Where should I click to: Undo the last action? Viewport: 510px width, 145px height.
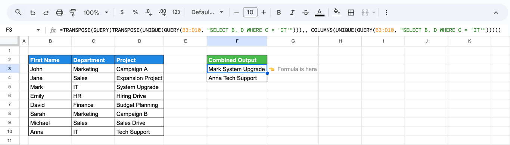click(x=32, y=12)
